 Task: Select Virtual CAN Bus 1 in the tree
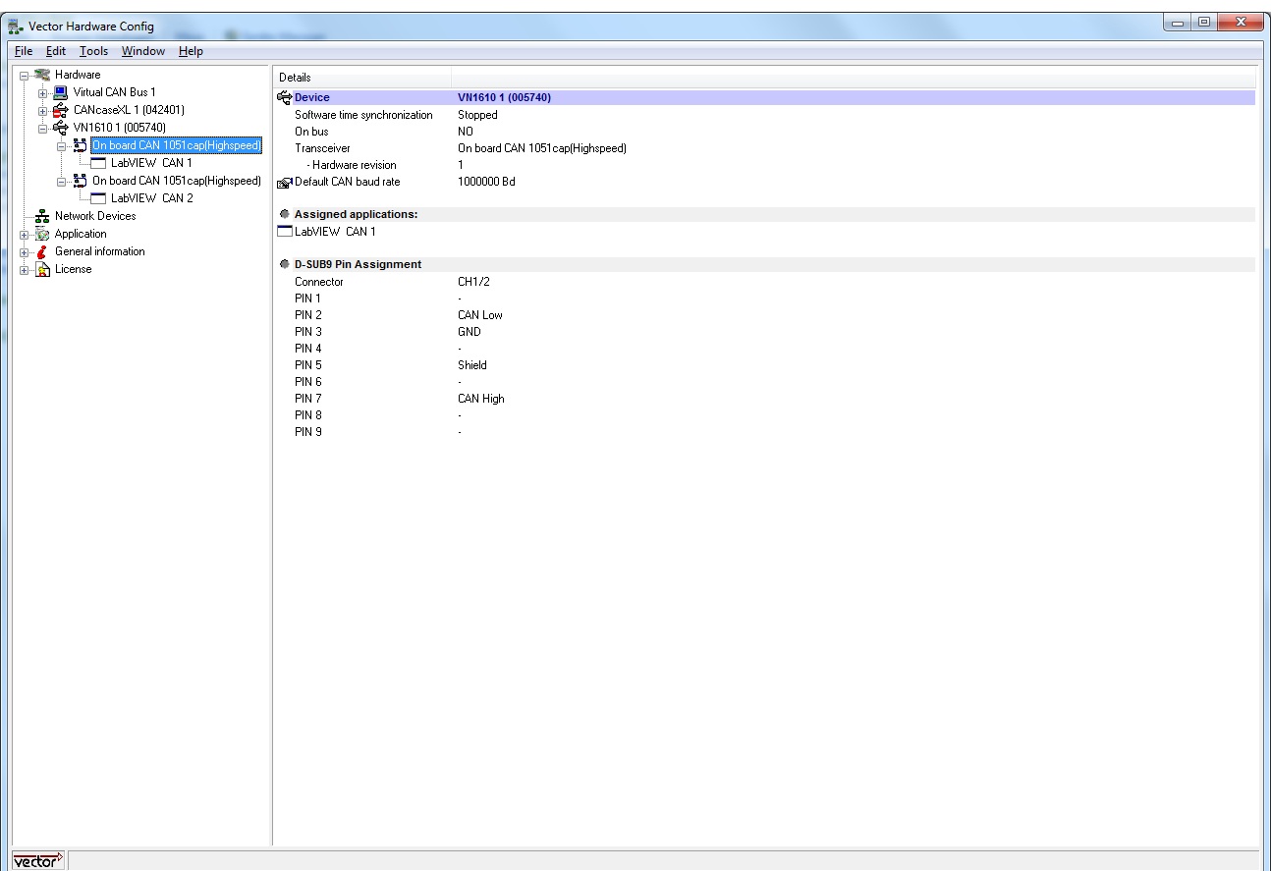pos(114,92)
